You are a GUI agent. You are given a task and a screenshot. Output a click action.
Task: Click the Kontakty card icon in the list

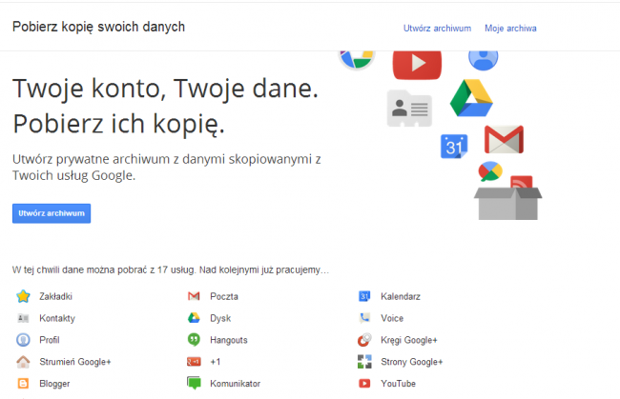coord(23,318)
